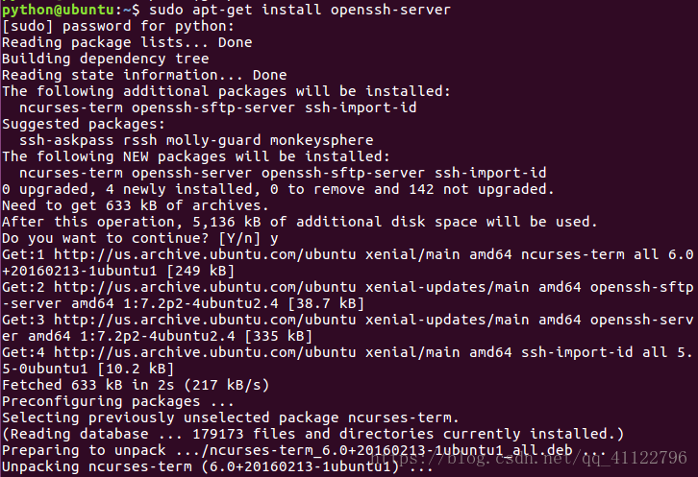This screenshot has width=698, height=477.
Task: Select the monkeysphere suggested package name
Action: (309, 140)
